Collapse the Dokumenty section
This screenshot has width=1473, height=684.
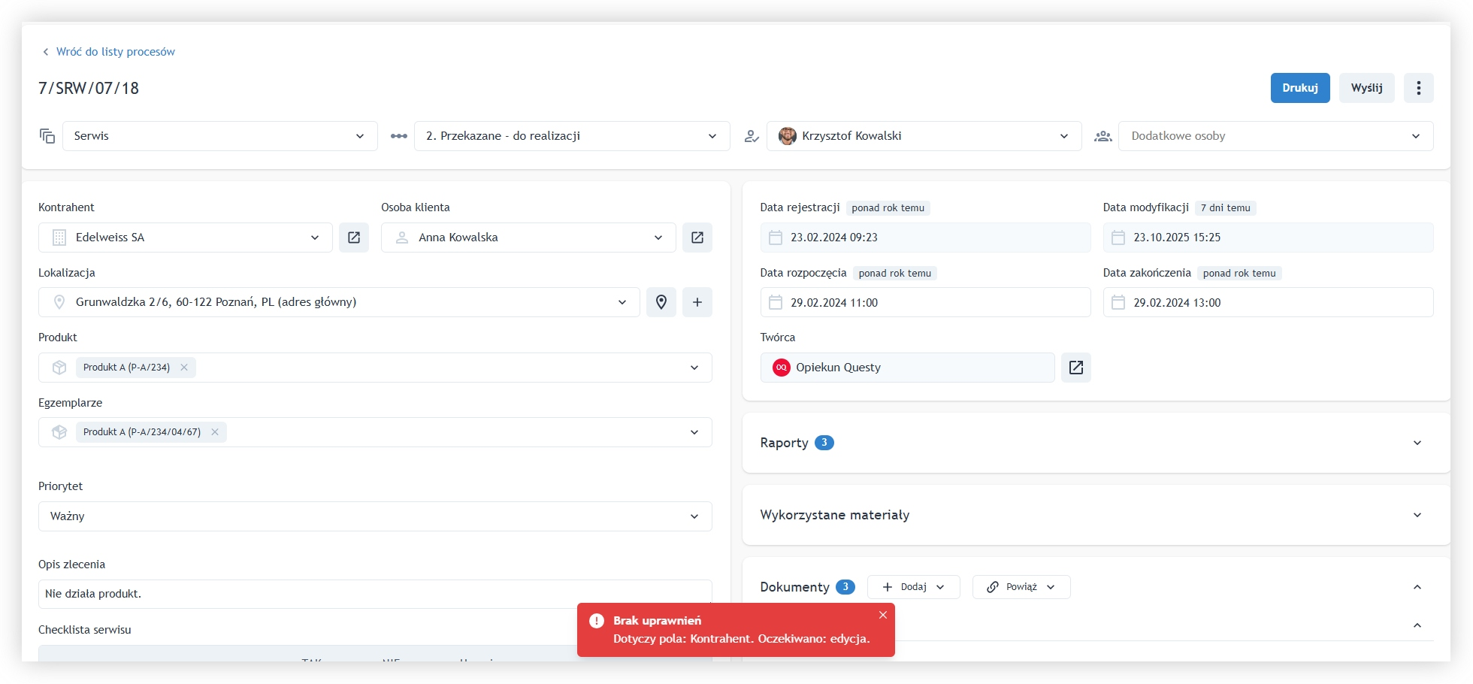point(1417,587)
